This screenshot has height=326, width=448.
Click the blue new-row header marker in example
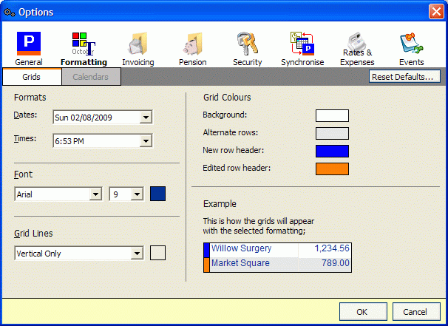pos(207,251)
